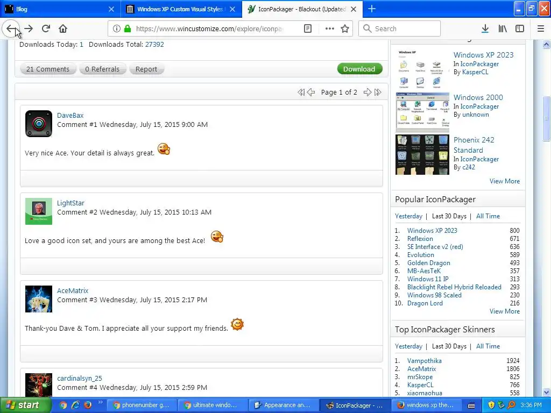Open the Windows 2000 related skin link

pyautogui.click(x=478, y=97)
